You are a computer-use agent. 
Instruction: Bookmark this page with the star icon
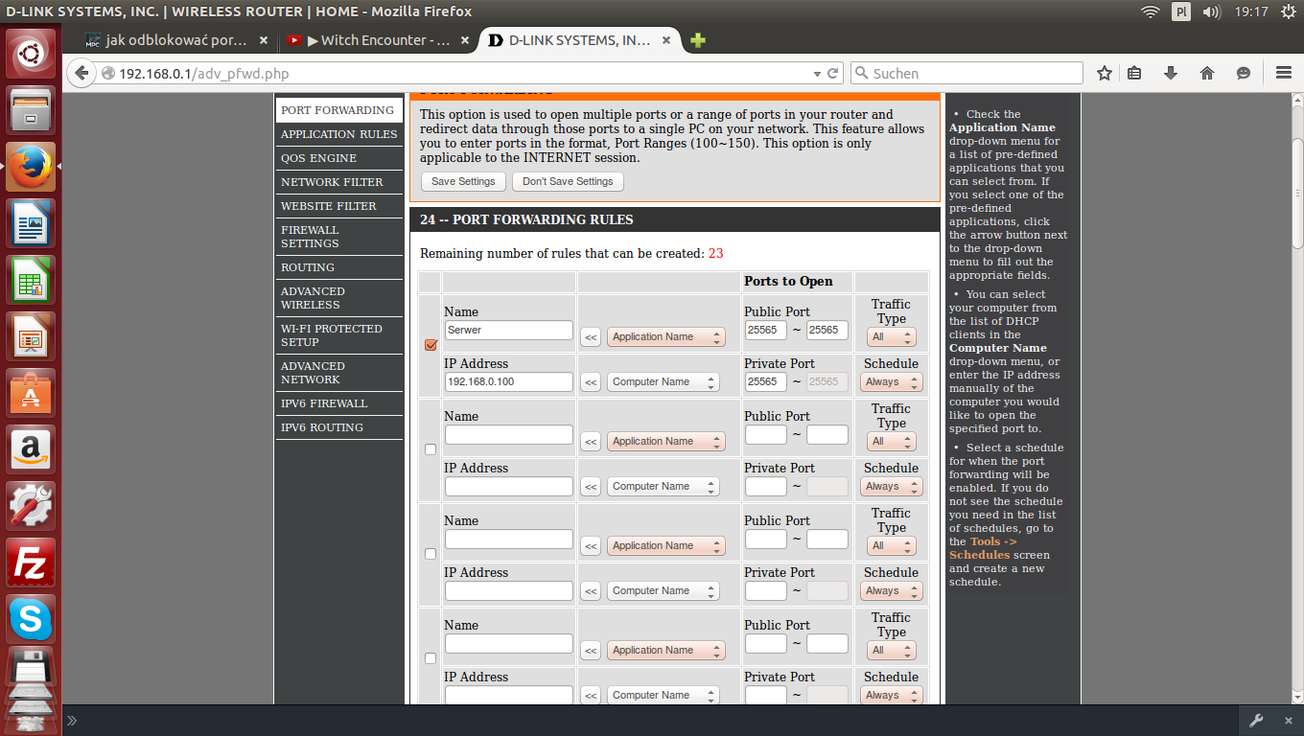(x=1105, y=73)
